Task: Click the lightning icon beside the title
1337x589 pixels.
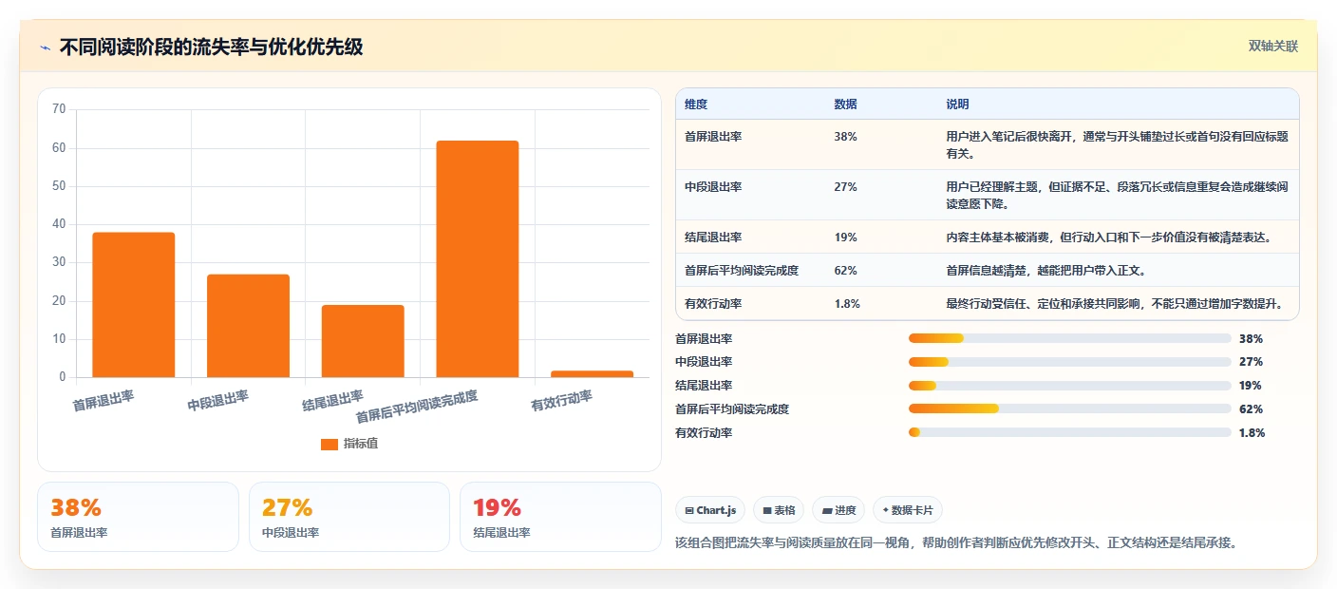Action: [x=45, y=47]
